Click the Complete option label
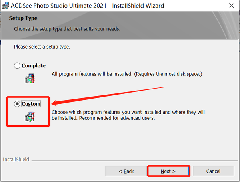Screen dimensions: 240x182 [x=34, y=66]
